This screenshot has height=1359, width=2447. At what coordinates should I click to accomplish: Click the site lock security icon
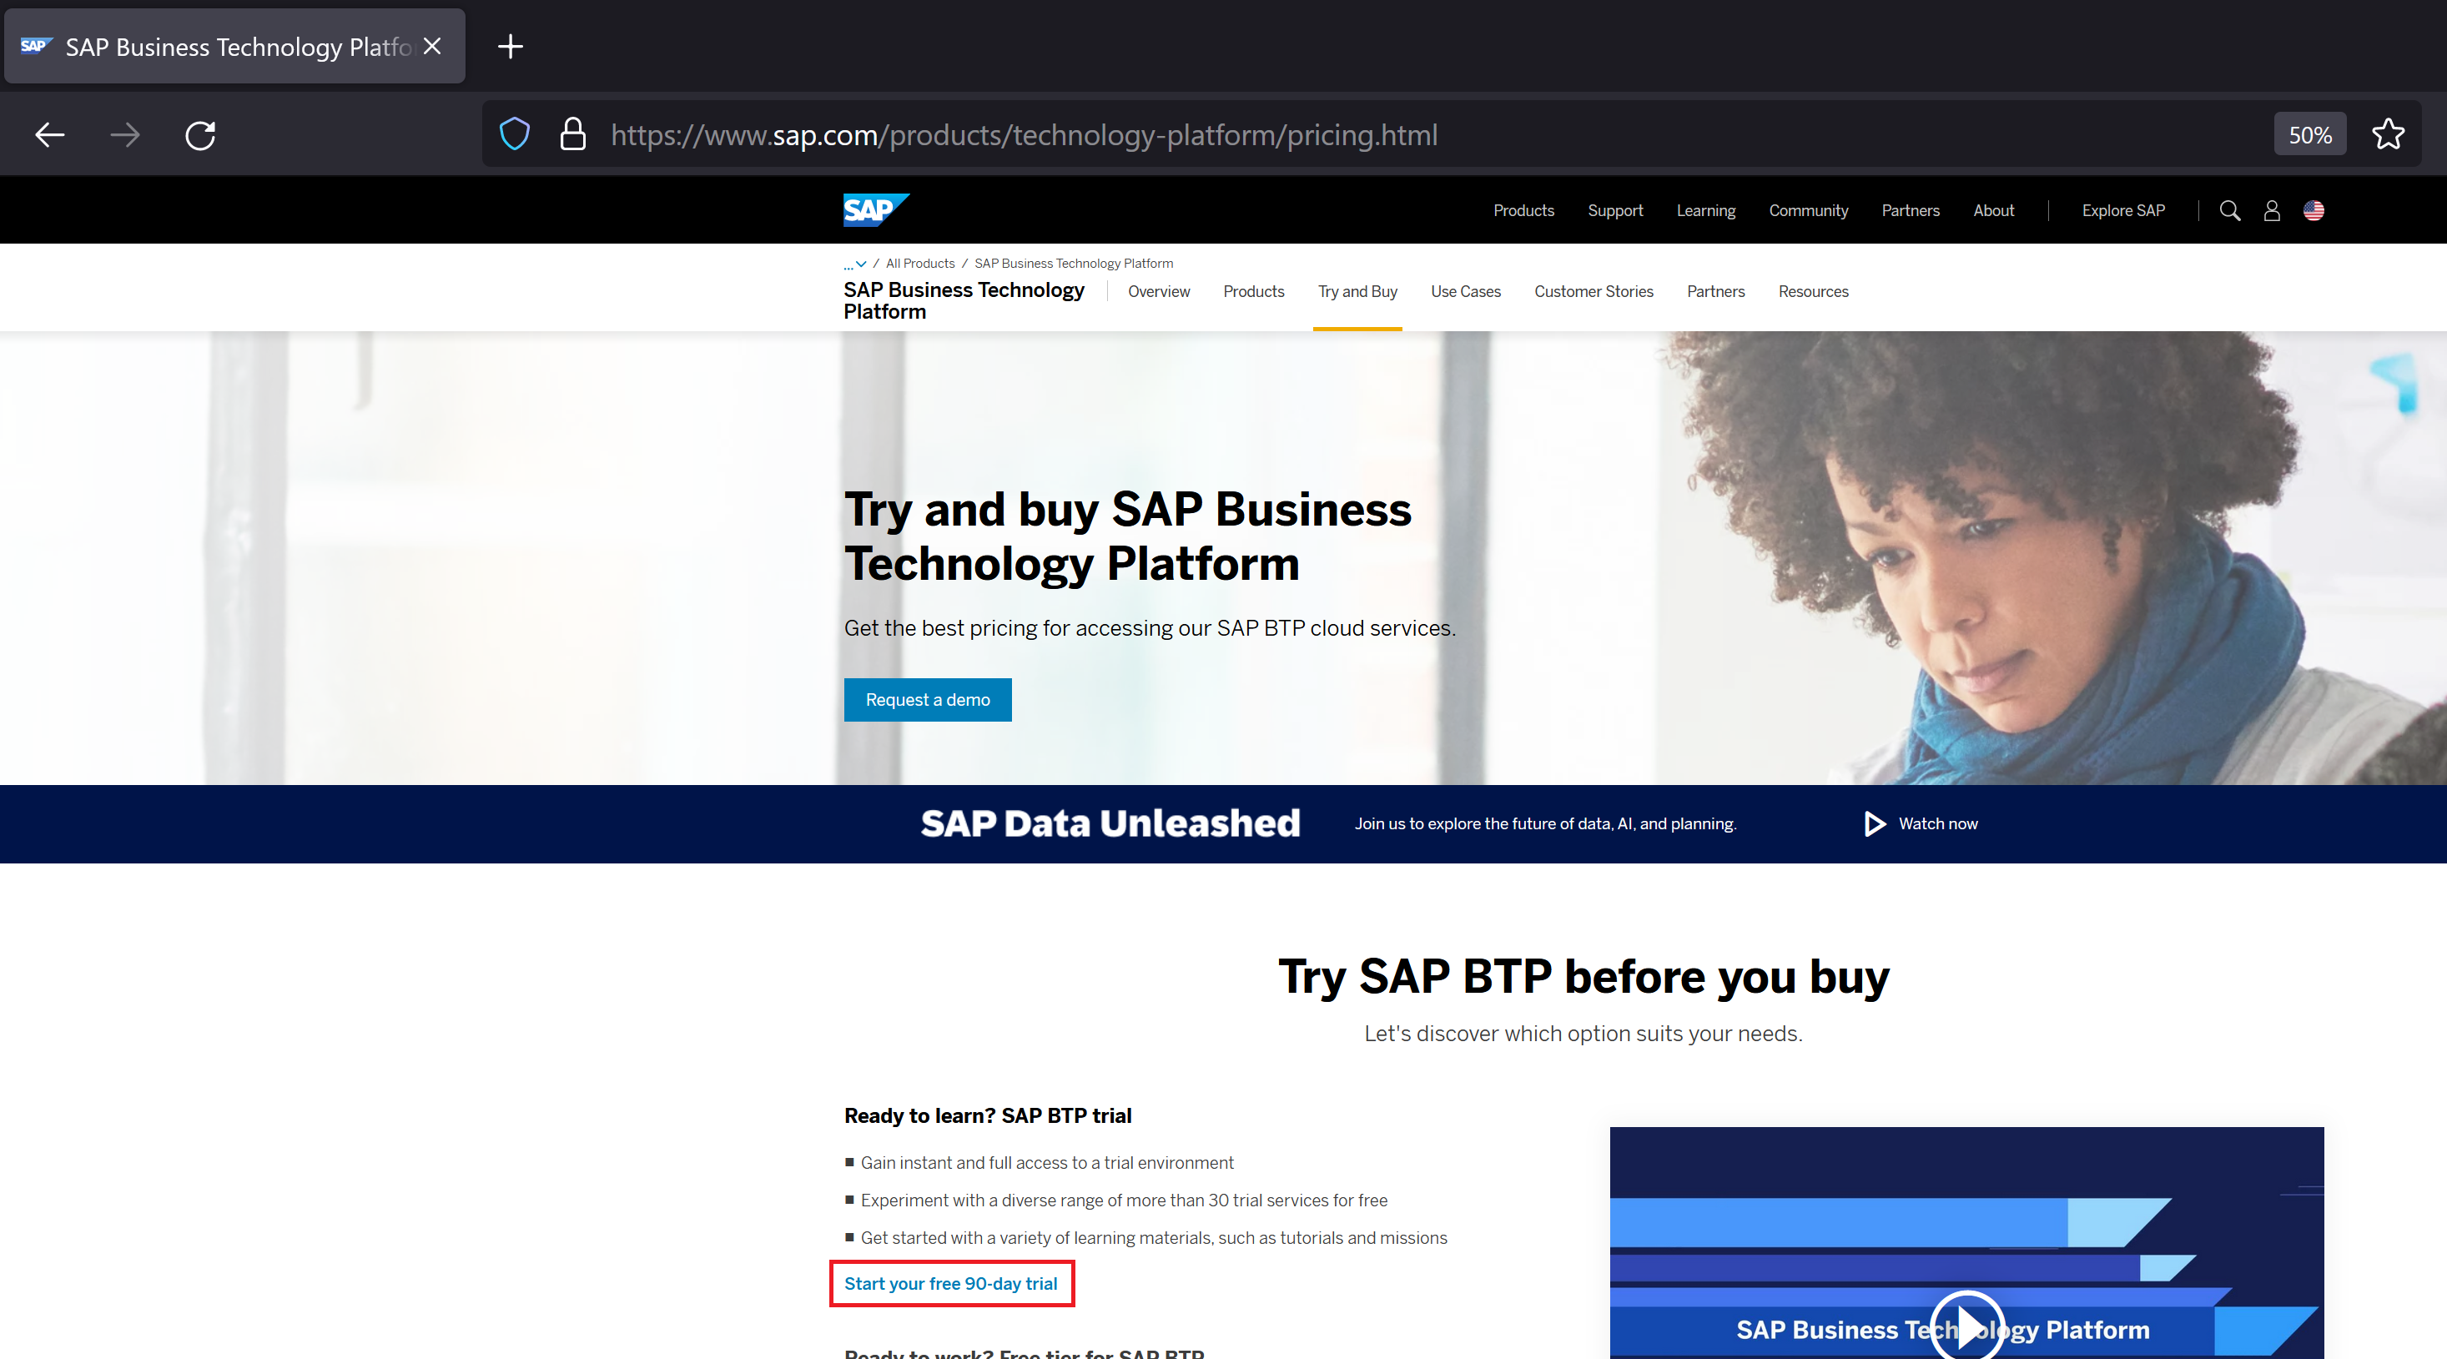pyautogui.click(x=573, y=135)
